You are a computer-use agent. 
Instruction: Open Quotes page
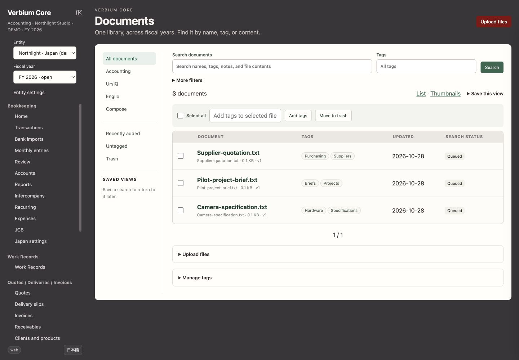[x=23, y=293]
